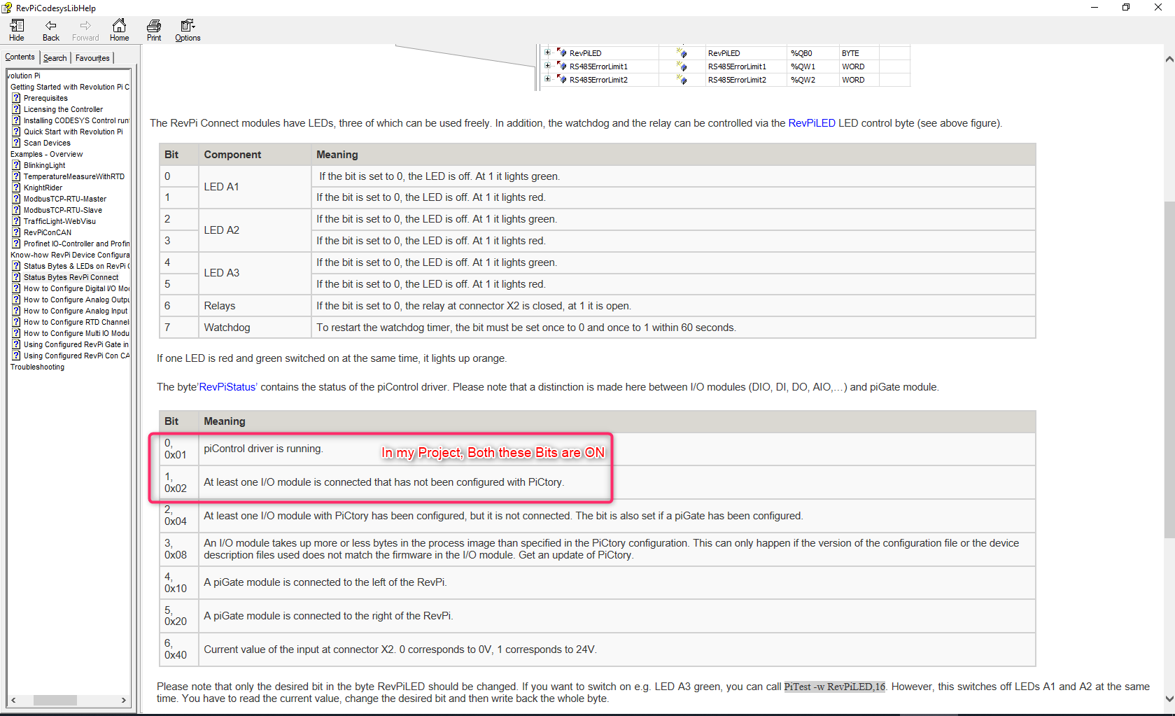The height and width of the screenshot is (716, 1175).
Task: Click 'piControl driver is running.' text
Action: (x=263, y=449)
